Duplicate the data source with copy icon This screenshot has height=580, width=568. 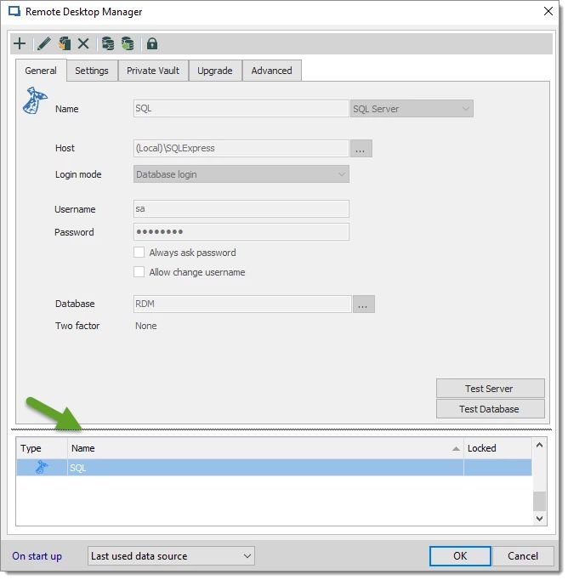click(65, 43)
